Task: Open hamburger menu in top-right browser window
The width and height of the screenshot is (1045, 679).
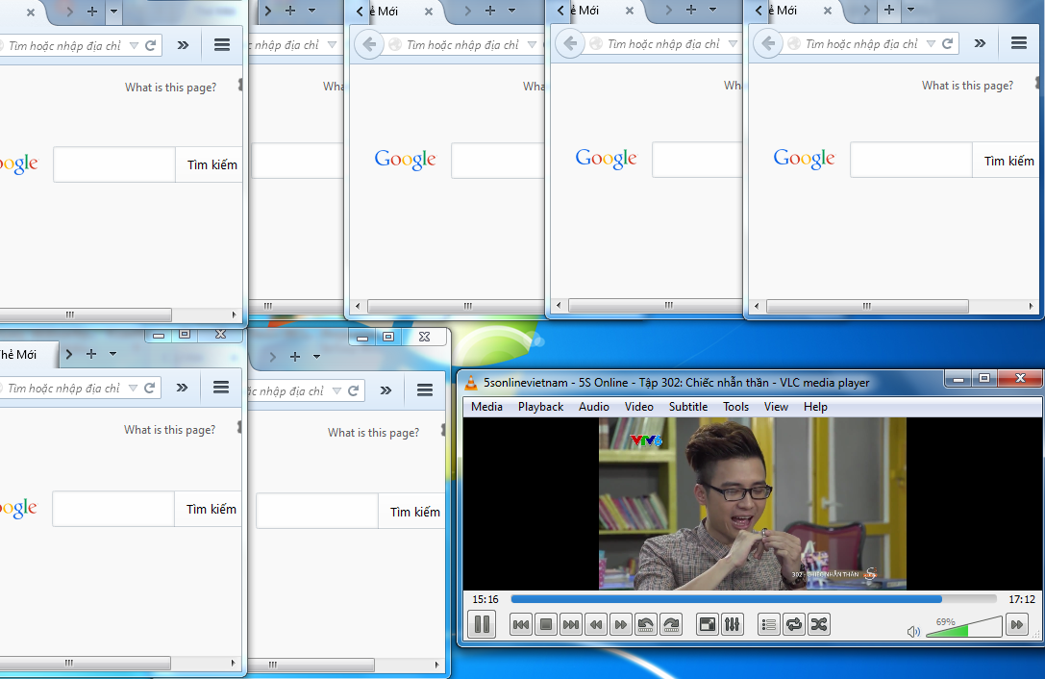Action: click(1019, 43)
